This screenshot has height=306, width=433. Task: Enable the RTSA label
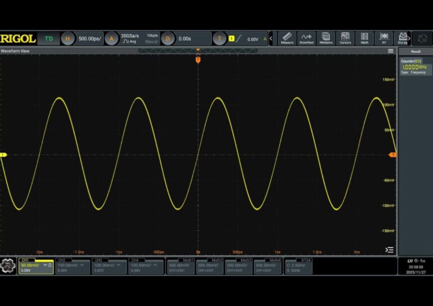click(306, 260)
